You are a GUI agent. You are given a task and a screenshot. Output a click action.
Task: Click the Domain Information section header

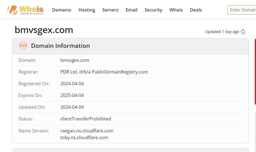131,46
